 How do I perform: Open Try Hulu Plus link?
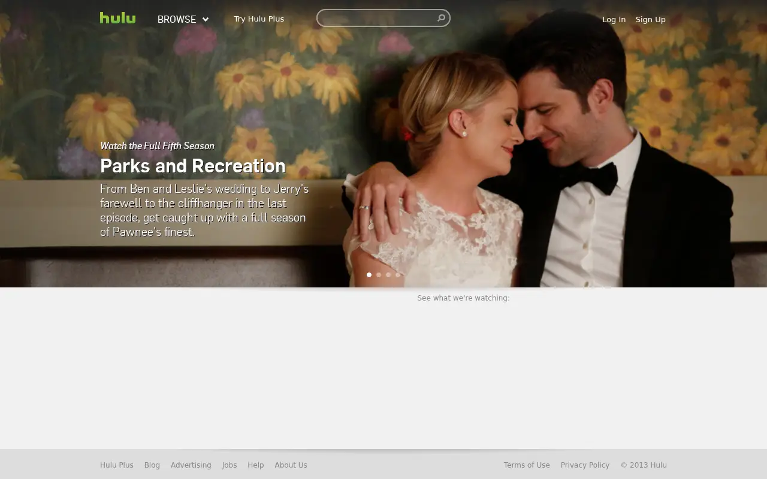259,19
